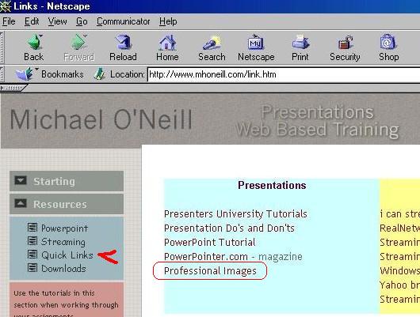Open the Back button history dropdown arrow
This screenshot has width=420, height=317.
click(41, 36)
